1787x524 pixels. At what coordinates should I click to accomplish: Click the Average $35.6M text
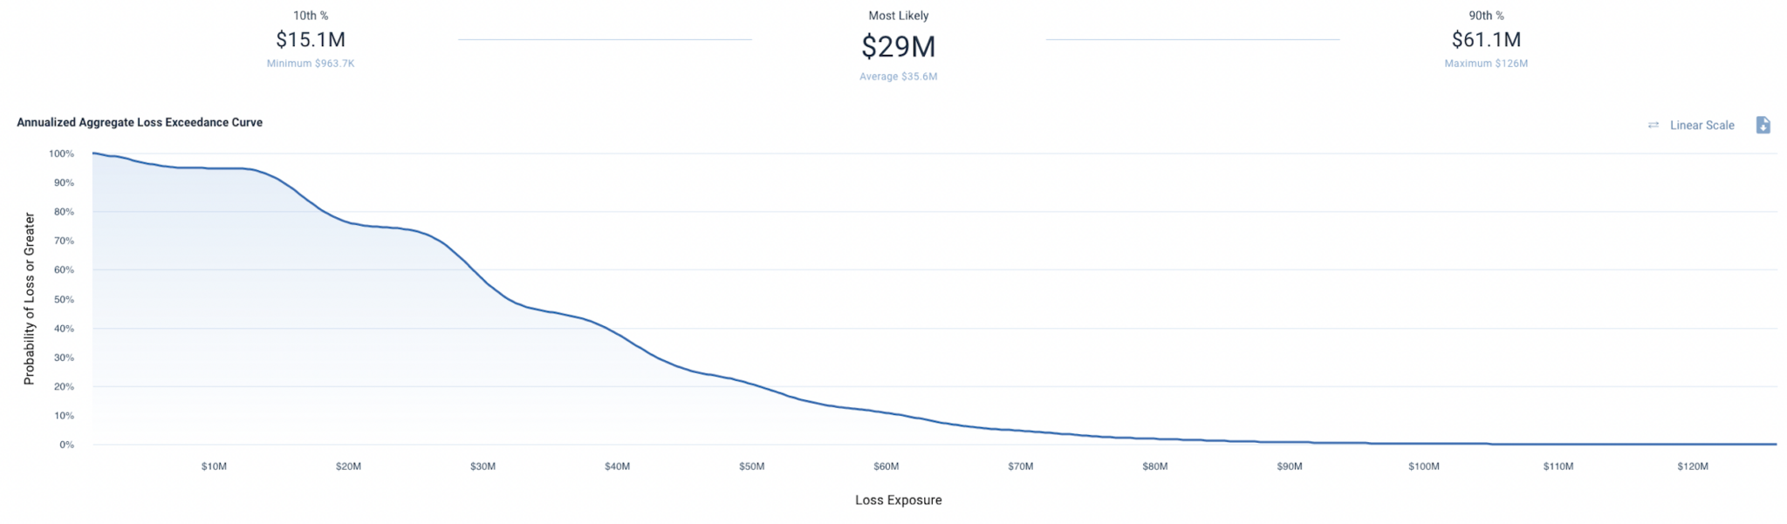(x=898, y=77)
